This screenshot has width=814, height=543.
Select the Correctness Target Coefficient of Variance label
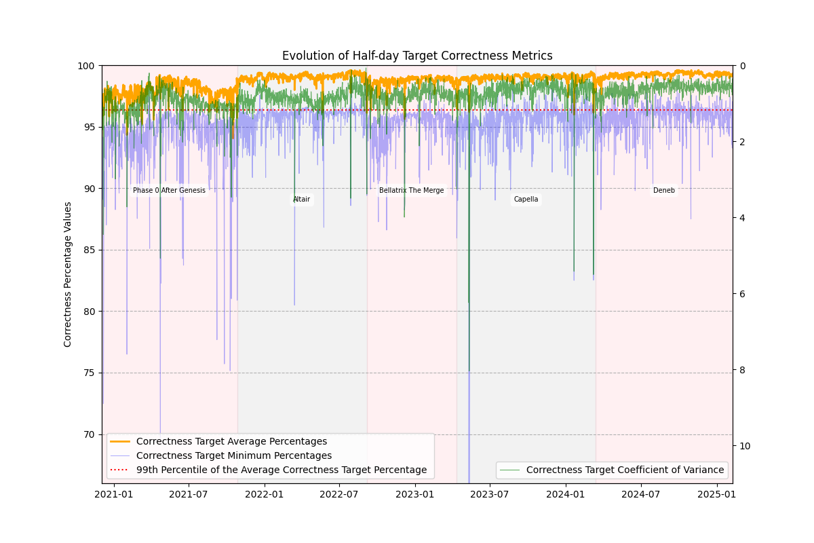coord(625,470)
